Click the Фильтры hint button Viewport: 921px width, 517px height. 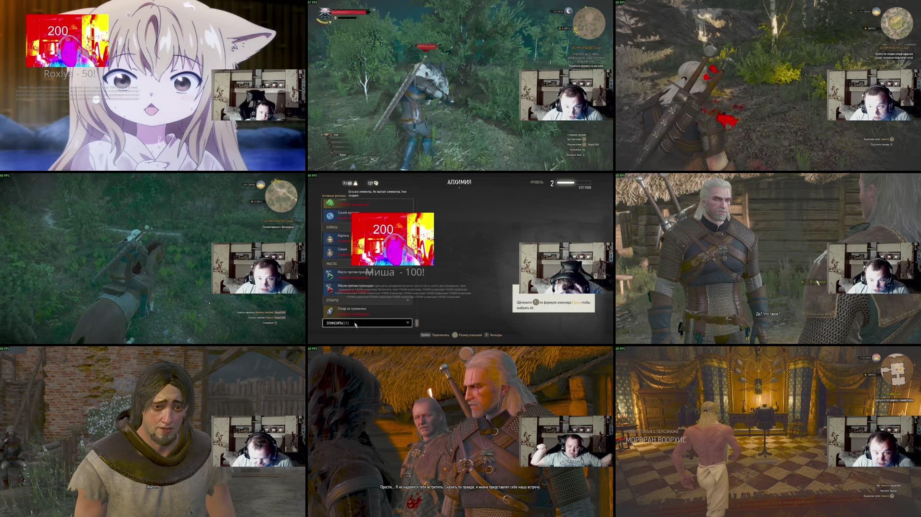coord(493,335)
